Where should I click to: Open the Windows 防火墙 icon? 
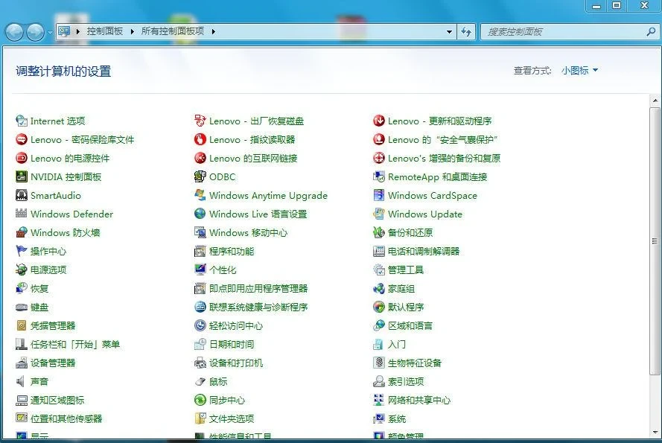[x=21, y=232]
